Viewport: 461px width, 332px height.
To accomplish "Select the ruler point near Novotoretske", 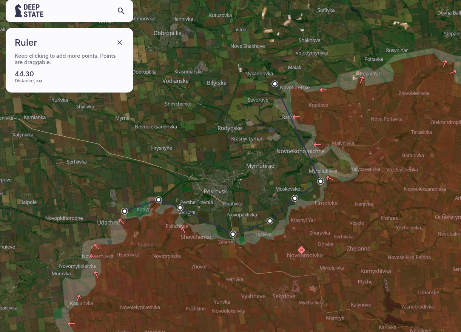I will click(275, 84).
